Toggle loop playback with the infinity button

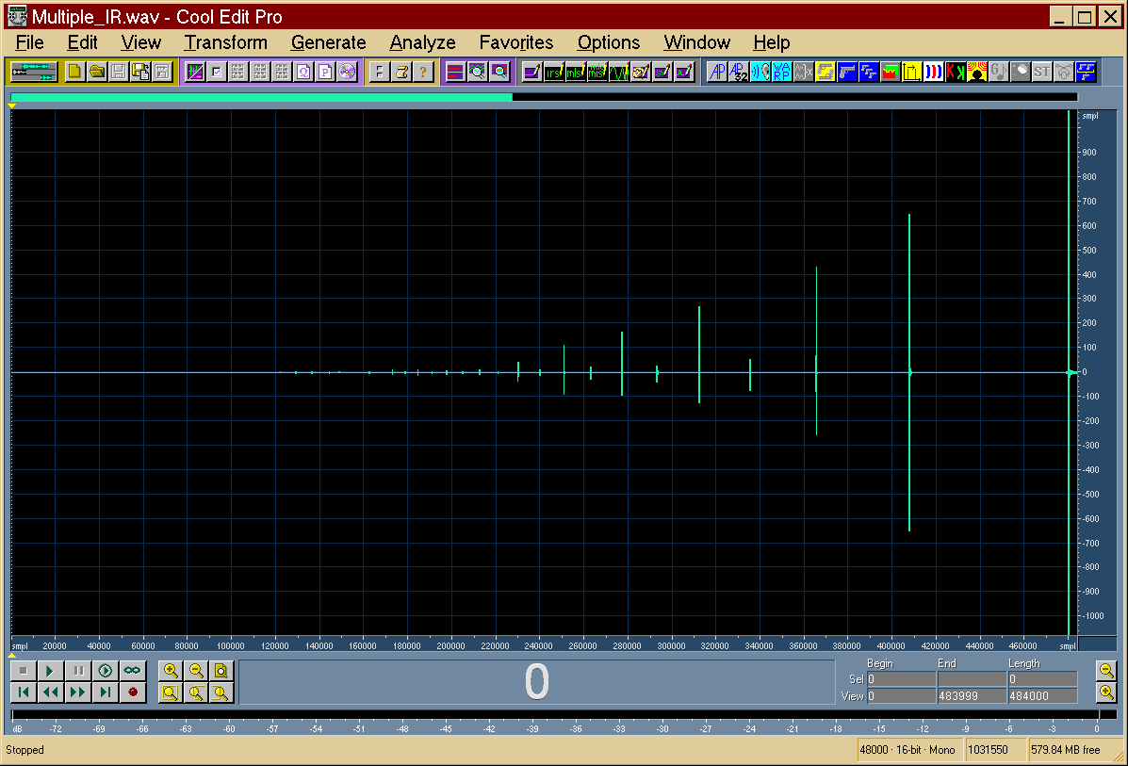point(132,670)
